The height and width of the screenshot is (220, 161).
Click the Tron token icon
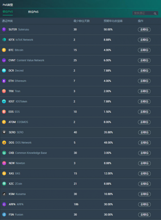(4, 91)
